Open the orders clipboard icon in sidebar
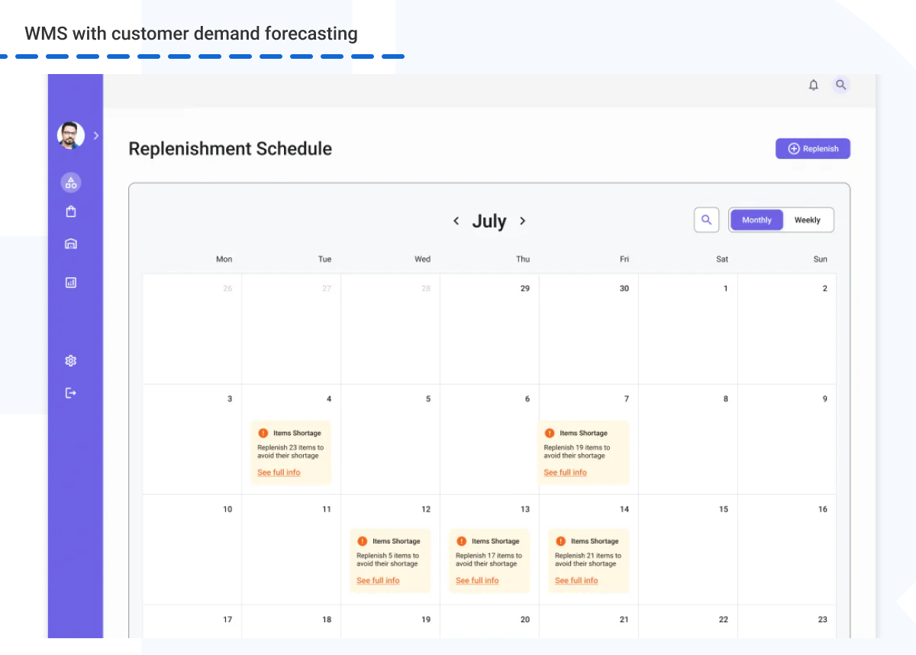The height and width of the screenshot is (655, 916). pos(71,212)
